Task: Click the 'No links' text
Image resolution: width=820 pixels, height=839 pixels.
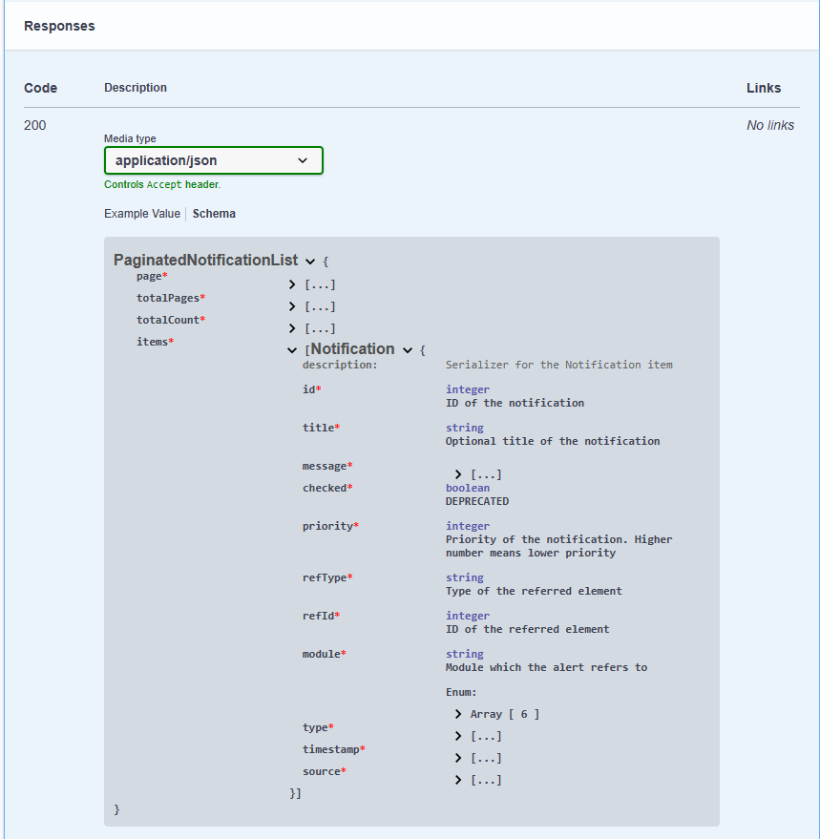Action: [x=770, y=125]
